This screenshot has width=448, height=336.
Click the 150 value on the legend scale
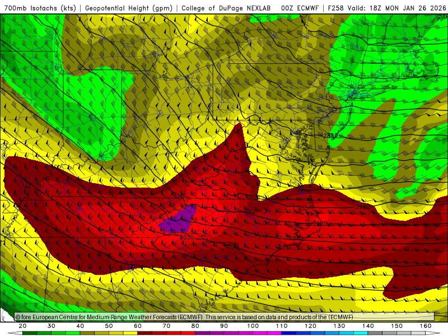pos(397,326)
